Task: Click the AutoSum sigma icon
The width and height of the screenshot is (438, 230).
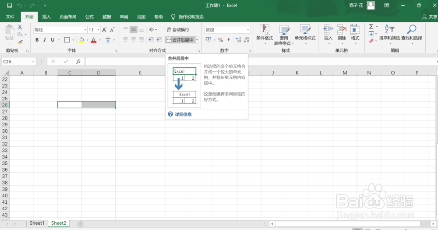Action: pyautogui.click(x=371, y=27)
